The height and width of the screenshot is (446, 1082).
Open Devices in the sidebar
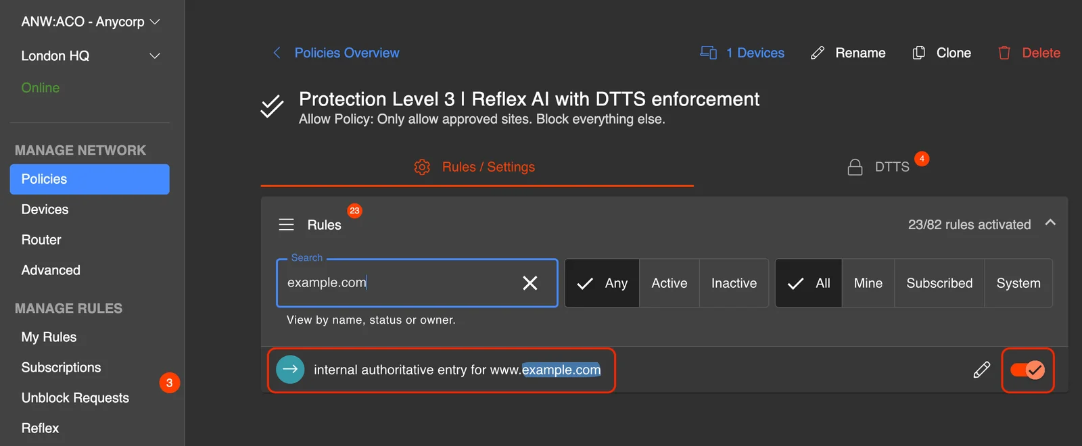click(90, 209)
